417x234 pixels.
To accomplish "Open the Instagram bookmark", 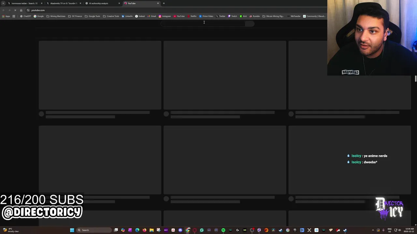I will (165, 16).
